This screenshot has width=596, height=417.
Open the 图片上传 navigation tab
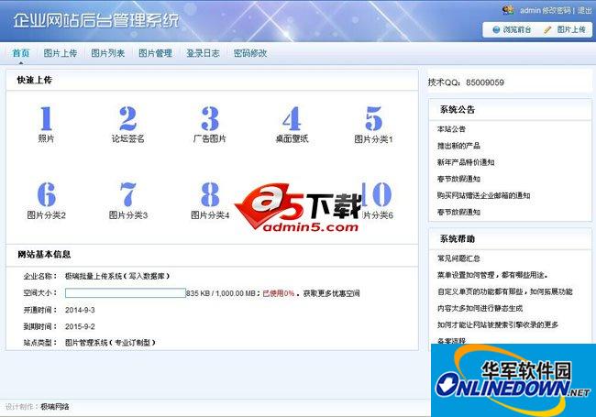click(60, 53)
